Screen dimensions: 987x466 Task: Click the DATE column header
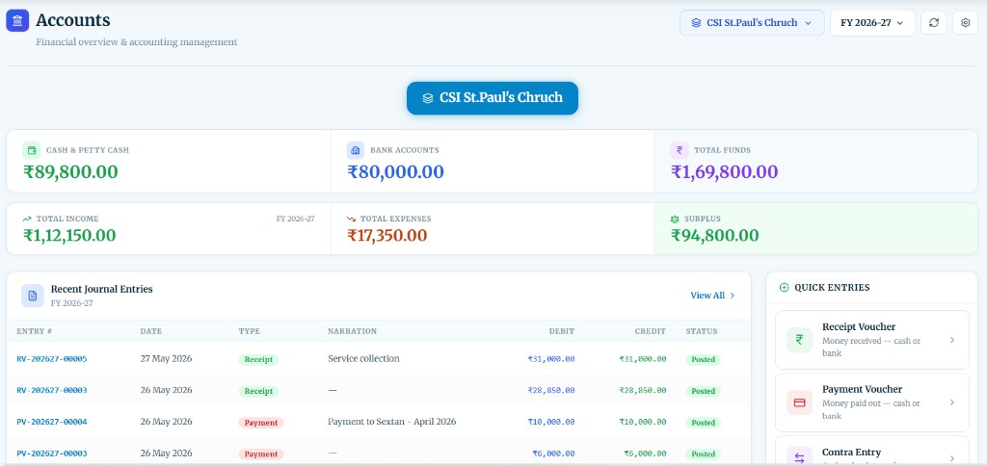151,331
